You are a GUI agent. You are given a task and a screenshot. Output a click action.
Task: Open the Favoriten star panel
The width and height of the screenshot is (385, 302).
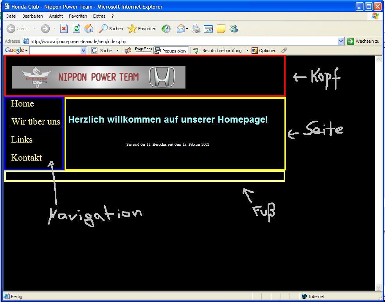tap(142, 29)
